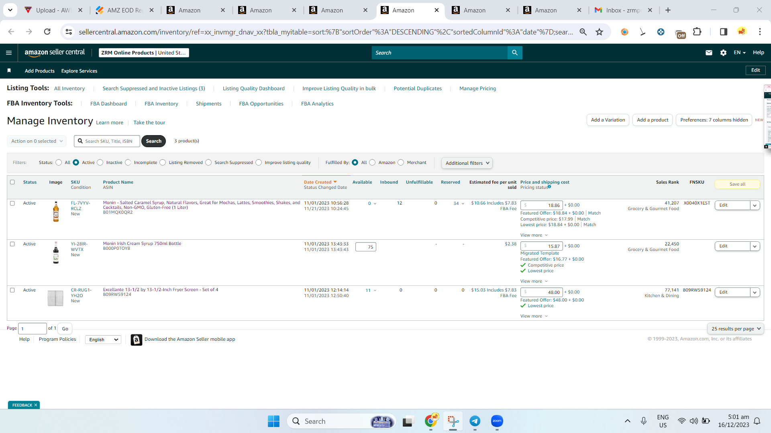Open Preferences: 7 columns hidden
This screenshot has width=771, height=433.
(x=714, y=120)
